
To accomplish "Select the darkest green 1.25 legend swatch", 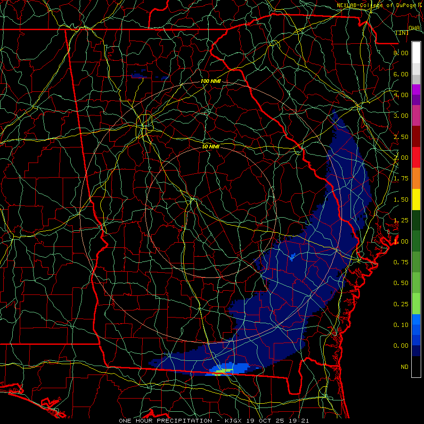I will coord(416,220).
